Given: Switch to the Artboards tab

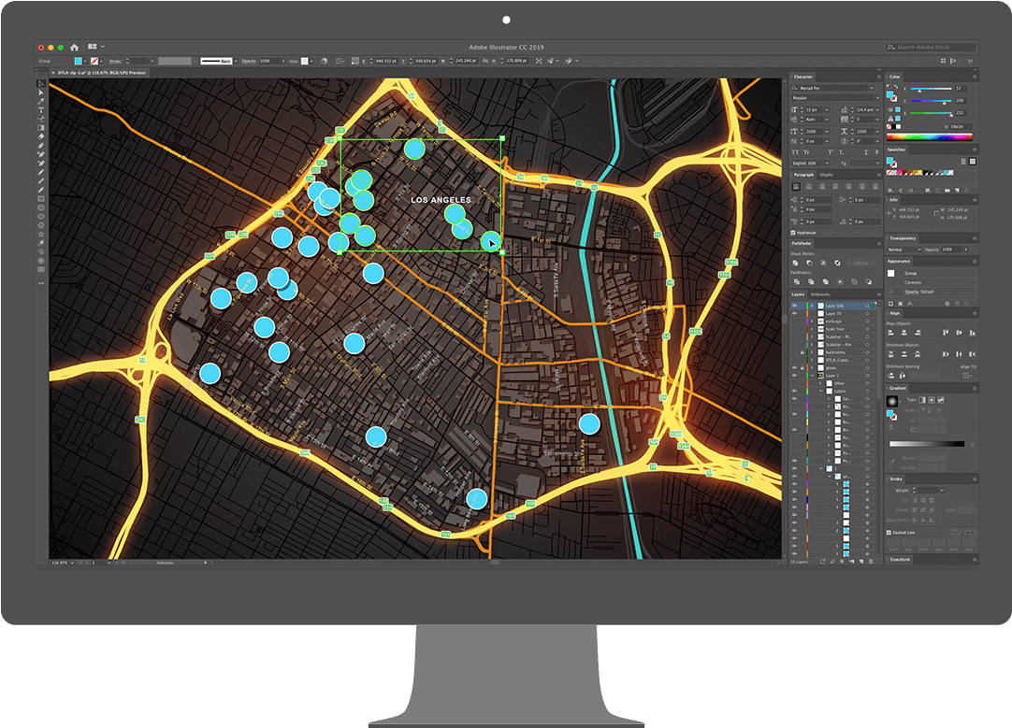Looking at the screenshot, I should 820,294.
